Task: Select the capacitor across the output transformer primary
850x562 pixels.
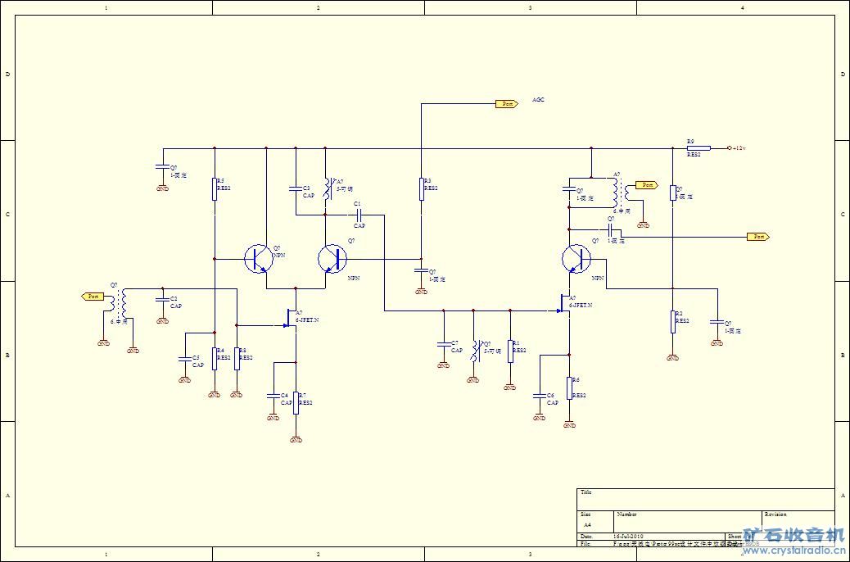Action: pyautogui.click(x=569, y=189)
